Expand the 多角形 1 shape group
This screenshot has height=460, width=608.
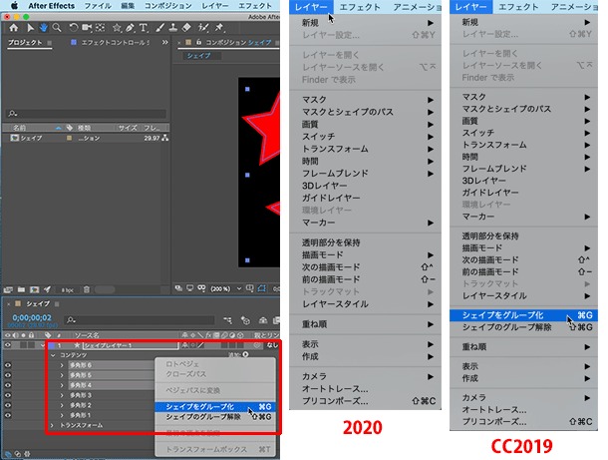point(62,415)
